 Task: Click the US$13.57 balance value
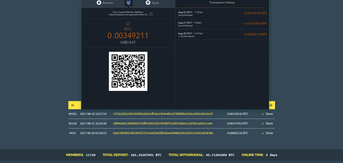click(128, 42)
